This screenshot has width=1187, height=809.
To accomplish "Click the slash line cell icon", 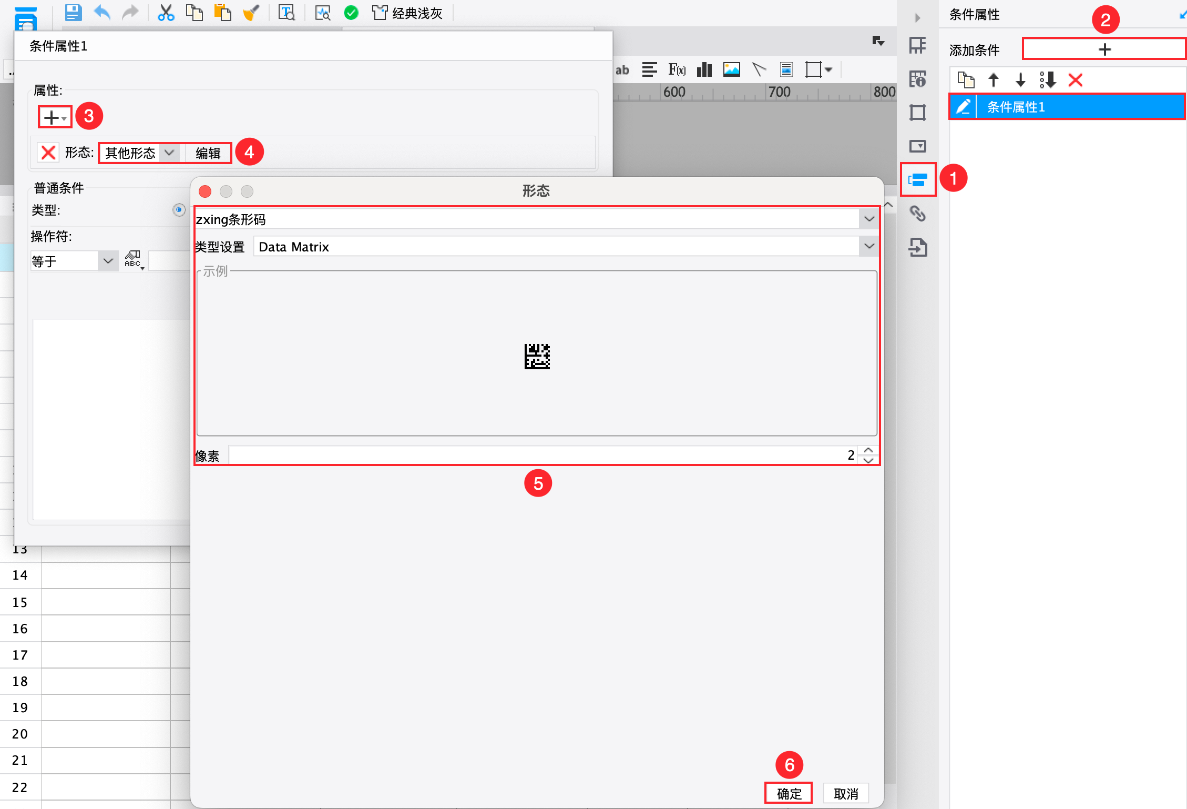I will pyautogui.click(x=759, y=69).
